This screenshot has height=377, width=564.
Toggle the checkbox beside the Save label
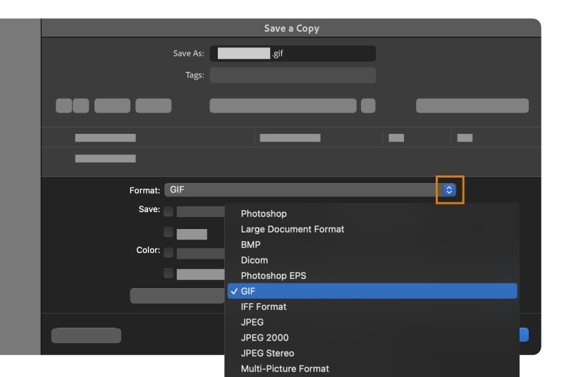168,211
